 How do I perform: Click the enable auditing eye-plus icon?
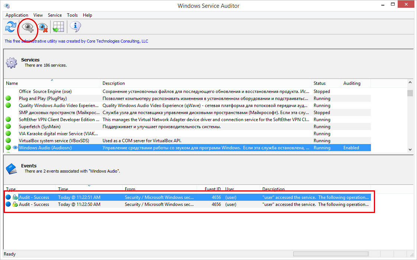[x=28, y=27]
